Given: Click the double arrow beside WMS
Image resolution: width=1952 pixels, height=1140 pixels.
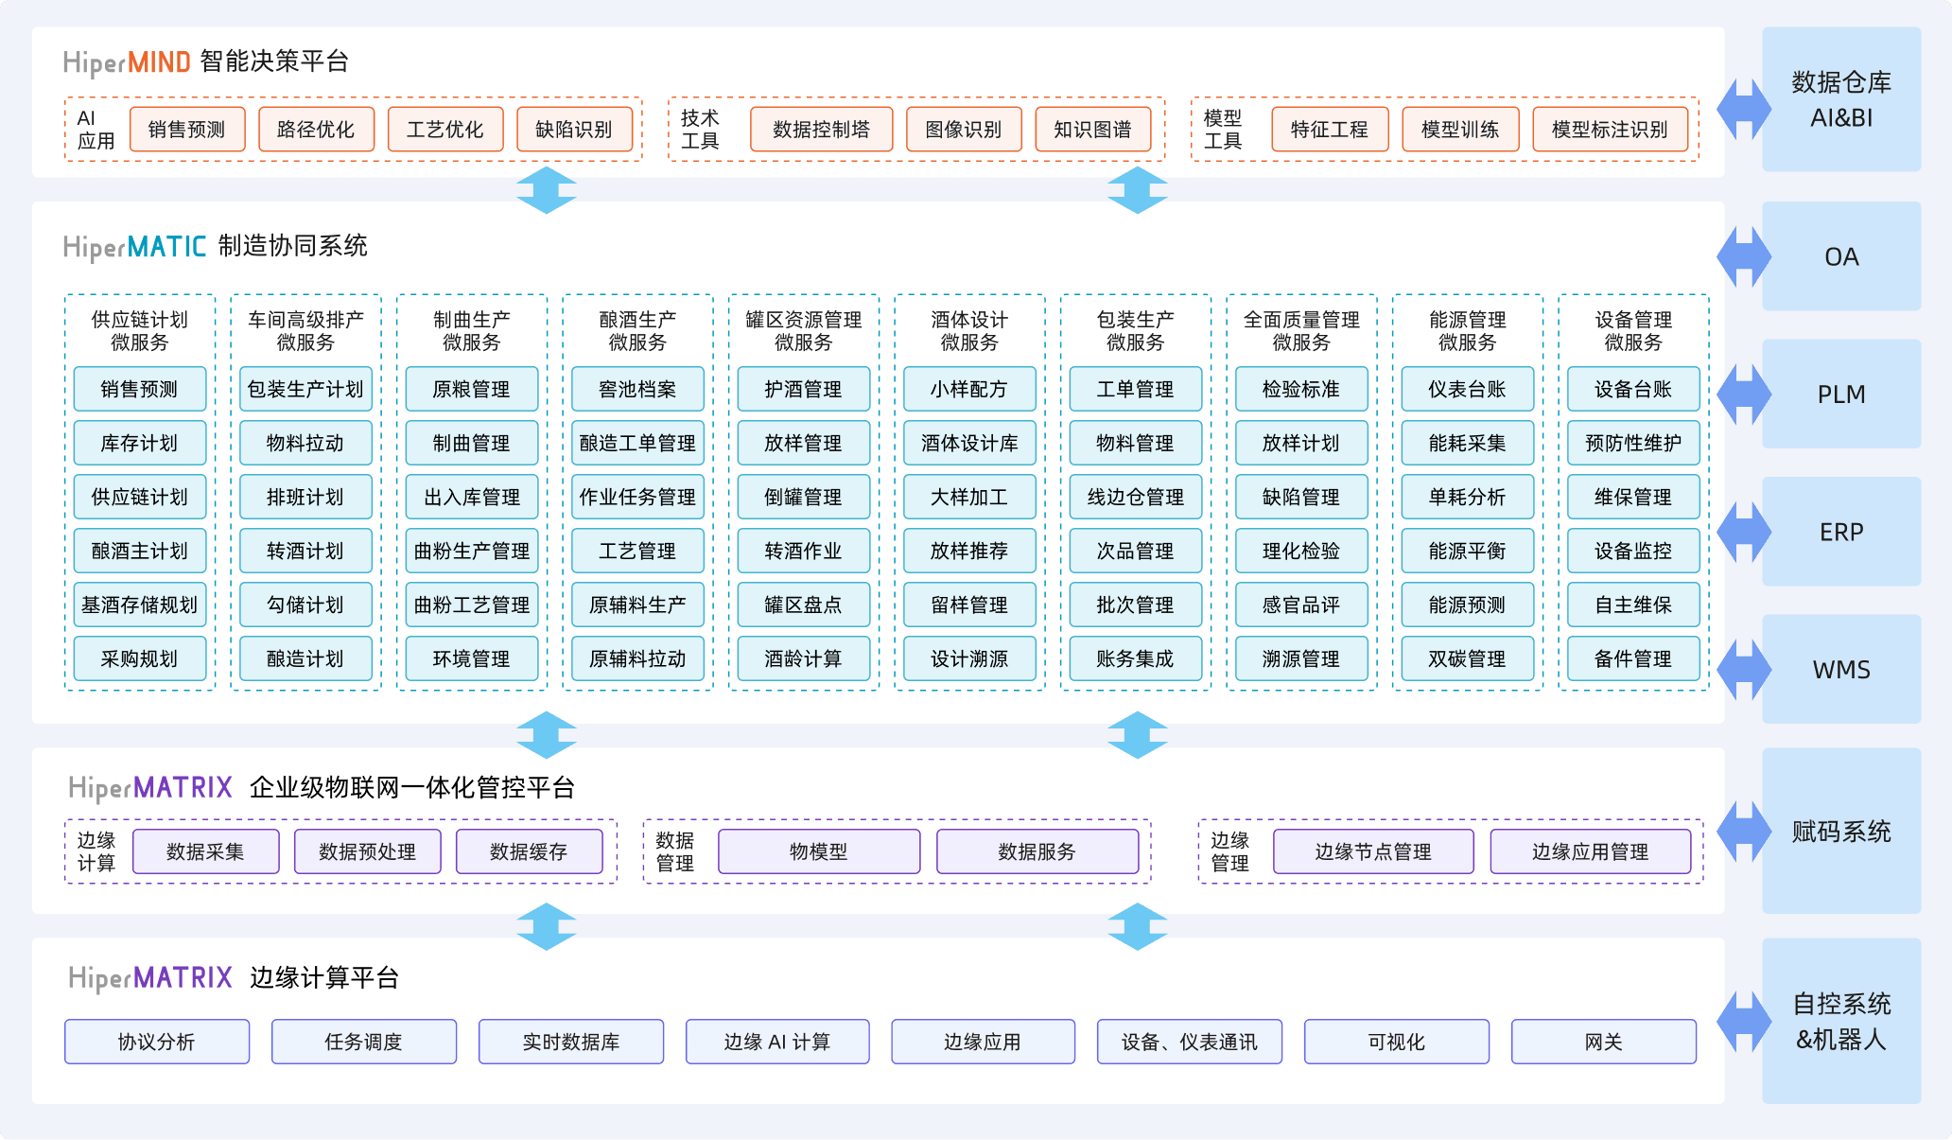Looking at the screenshot, I should pos(1744,669).
